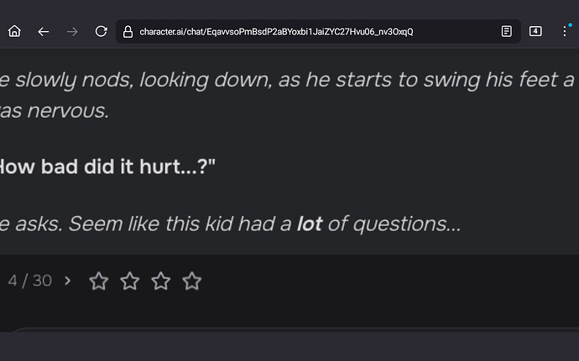Viewport: 579px width, 361px height.
Task: Go back to previous page
Action: 43,32
